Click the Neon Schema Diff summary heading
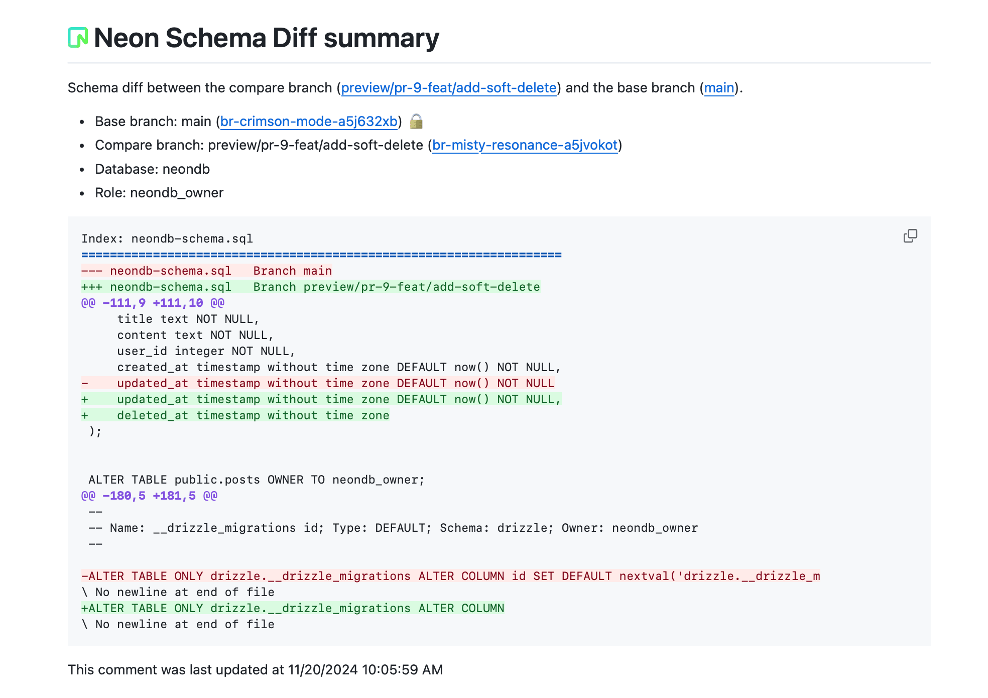Screen dimensions: 988x698 click(266, 38)
